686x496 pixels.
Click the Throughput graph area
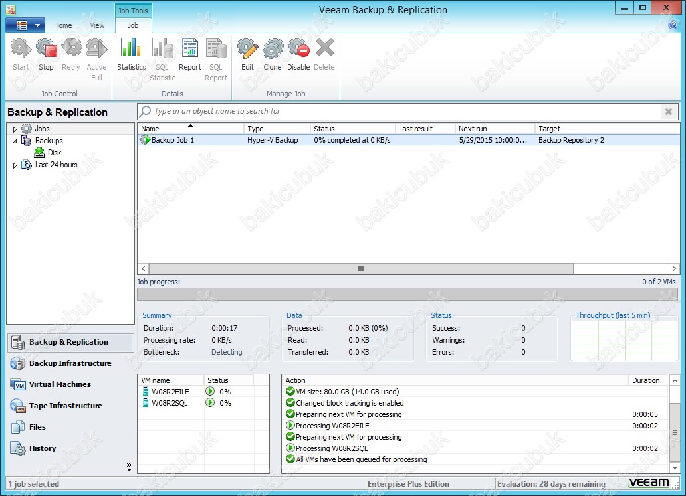tap(624, 341)
